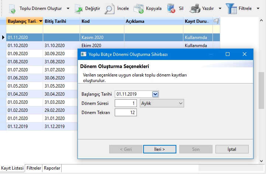This screenshot has width=266, height=174.
Task: Sort by Başlangıç Tarihi column header
Action: 22,21
